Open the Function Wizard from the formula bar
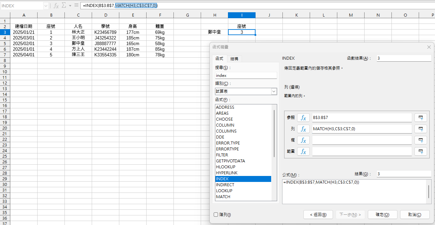This screenshot has width=435, height=225. click(56, 5)
